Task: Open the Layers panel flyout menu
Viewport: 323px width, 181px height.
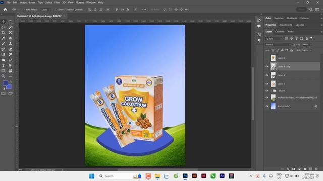Action: 321,32
